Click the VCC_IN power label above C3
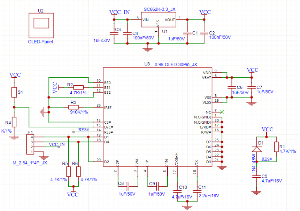 click(119, 13)
